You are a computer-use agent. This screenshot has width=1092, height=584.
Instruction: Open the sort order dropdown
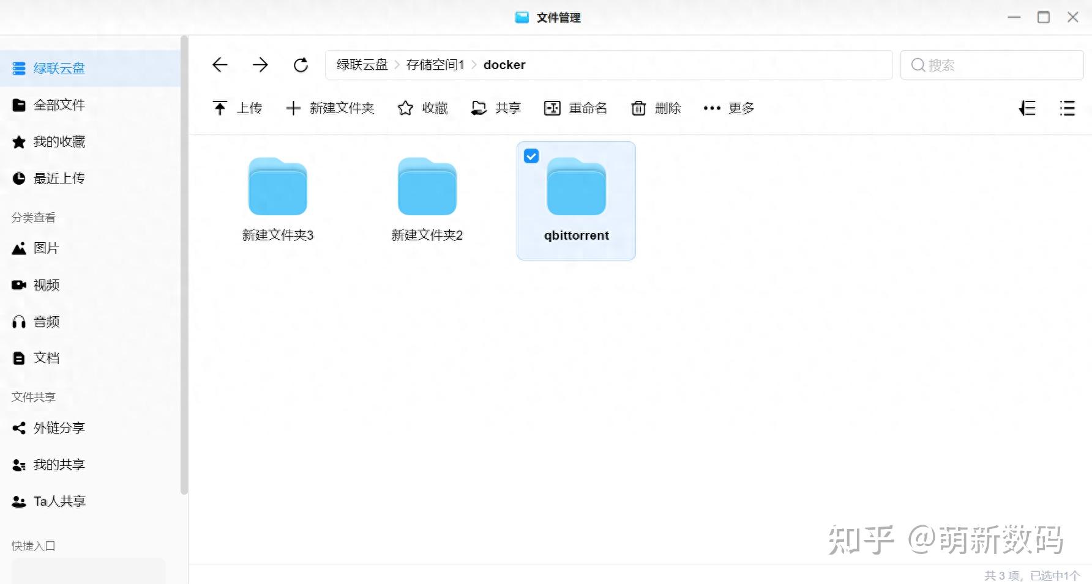(1027, 108)
